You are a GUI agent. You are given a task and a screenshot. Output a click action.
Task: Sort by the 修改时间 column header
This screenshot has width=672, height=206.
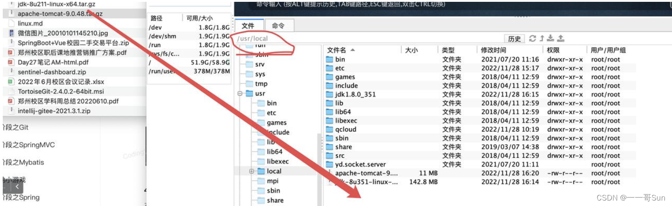(x=509, y=50)
